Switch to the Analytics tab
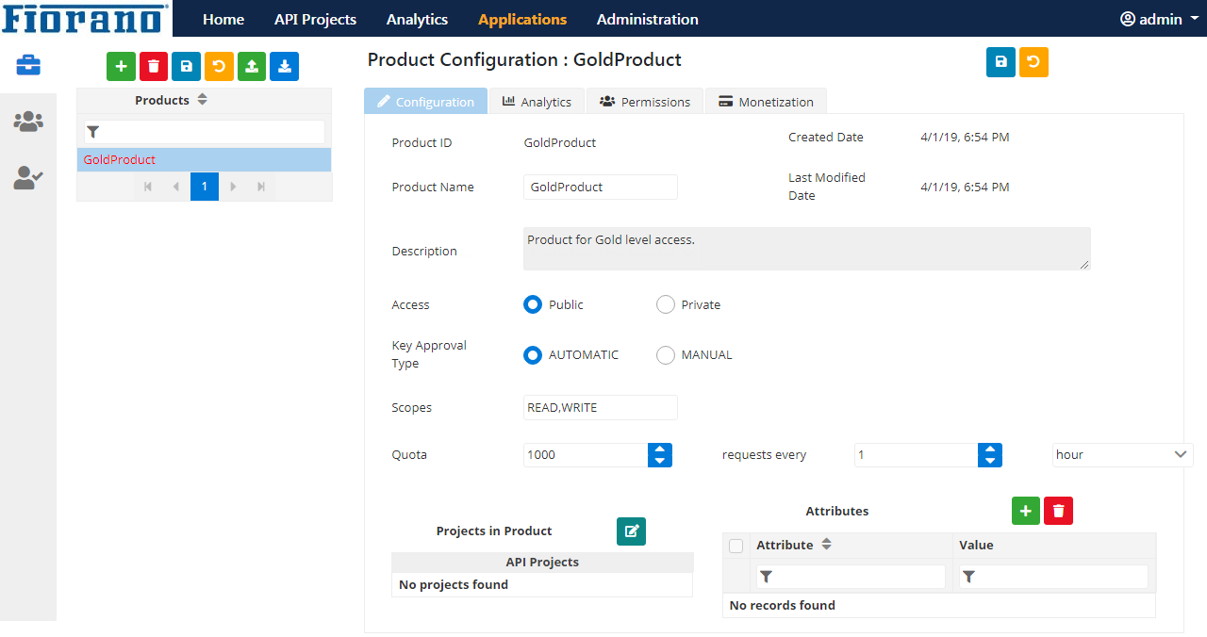 click(537, 101)
